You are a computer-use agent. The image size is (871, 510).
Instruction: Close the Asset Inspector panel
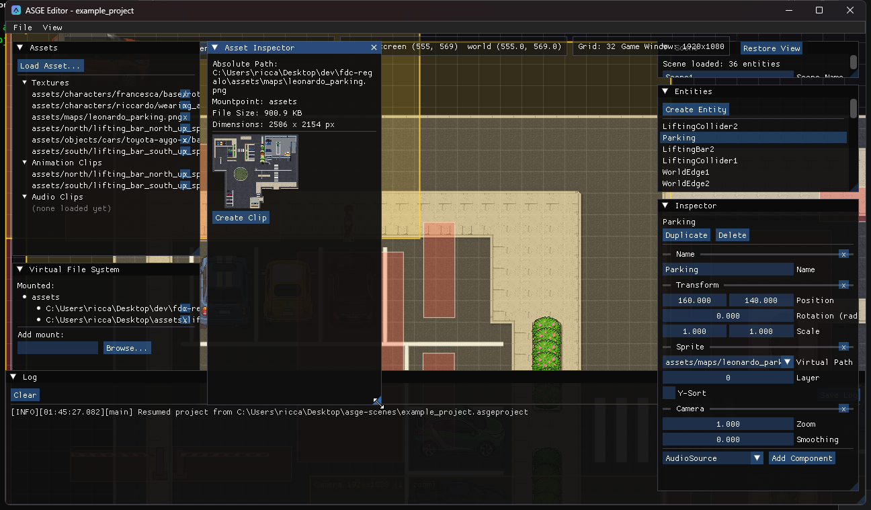pyautogui.click(x=374, y=48)
